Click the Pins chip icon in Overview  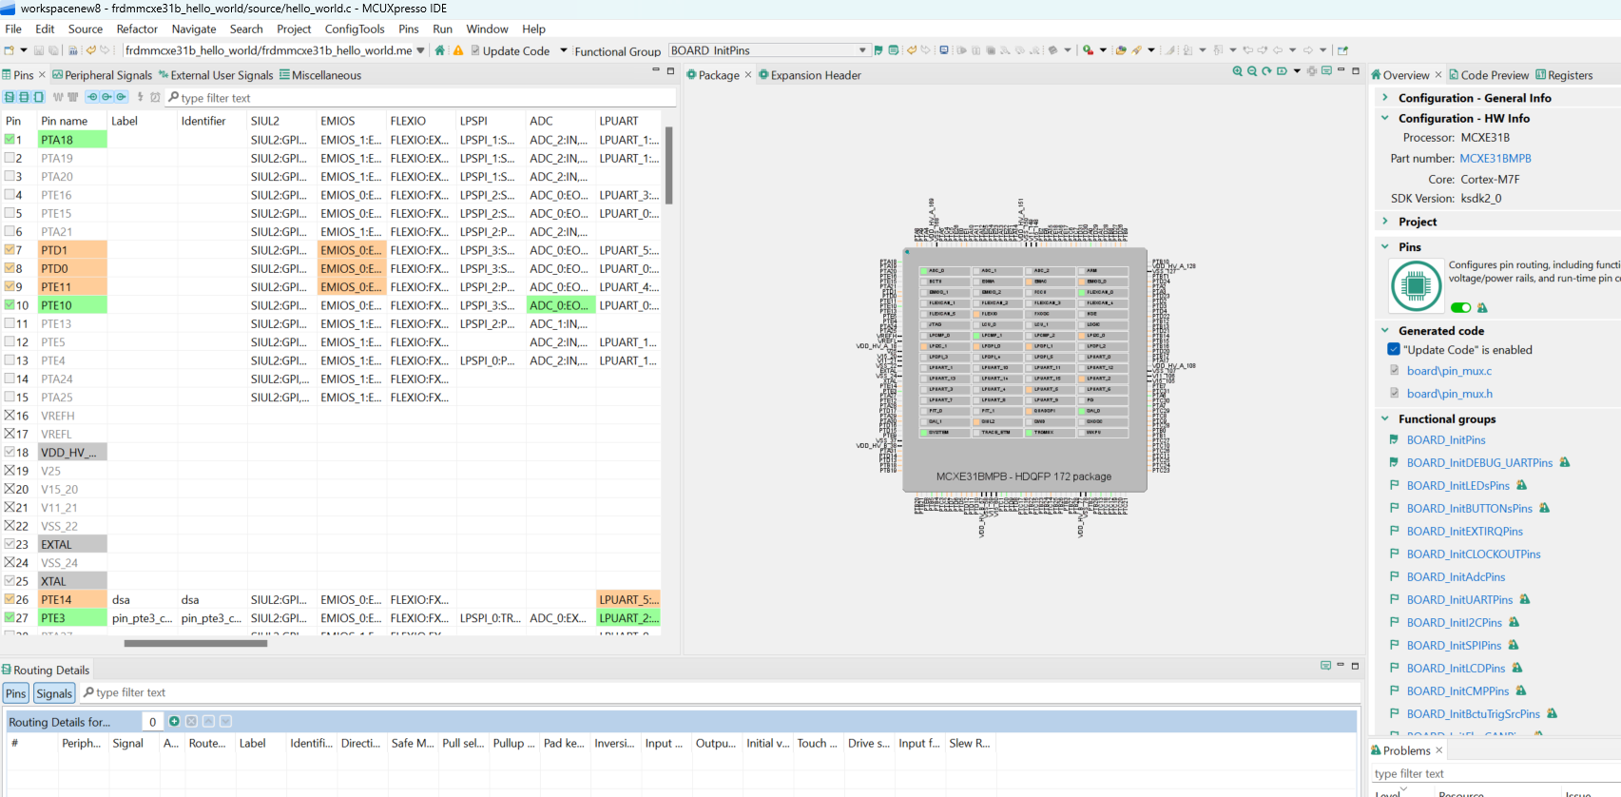1416,285
